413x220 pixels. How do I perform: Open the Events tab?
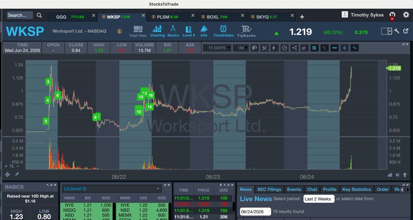(x=294, y=189)
